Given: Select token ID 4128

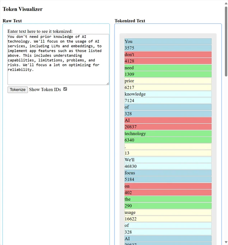Looking at the screenshot, I should (168, 61).
